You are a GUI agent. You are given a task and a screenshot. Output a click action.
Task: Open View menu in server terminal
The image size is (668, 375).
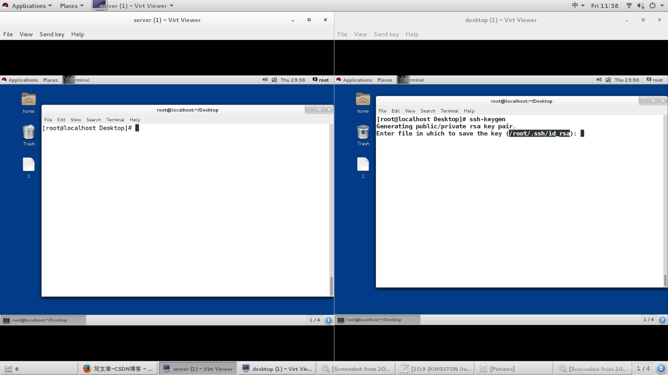76,120
